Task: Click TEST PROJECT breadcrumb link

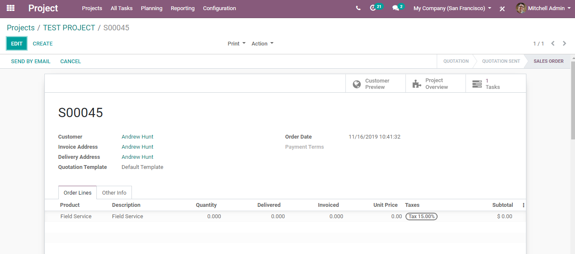Action: (x=69, y=28)
